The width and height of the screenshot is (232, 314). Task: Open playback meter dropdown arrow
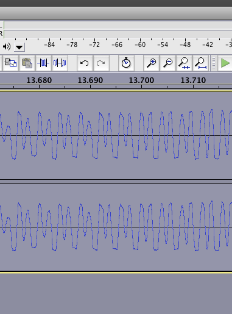tap(19, 48)
